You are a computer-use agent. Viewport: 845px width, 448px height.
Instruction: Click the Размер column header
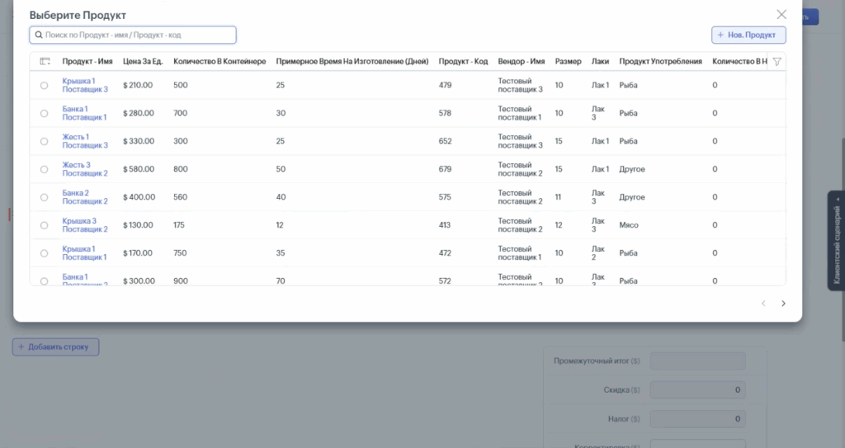[x=568, y=61]
